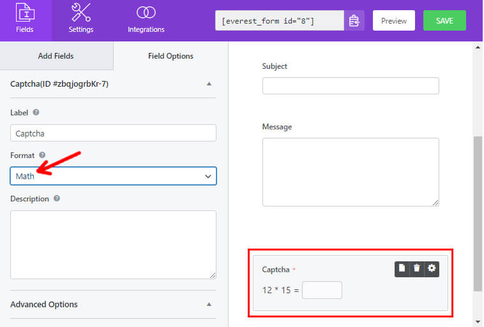Show help tooltip for Label
The image size is (484, 327).
click(36, 112)
